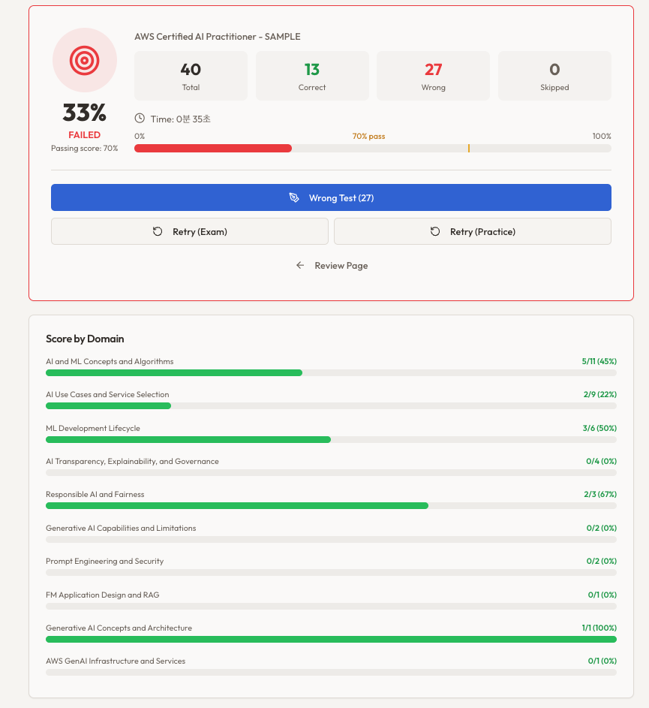Click the clock icon beside Time
649x708 pixels.
pyautogui.click(x=140, y=119)
